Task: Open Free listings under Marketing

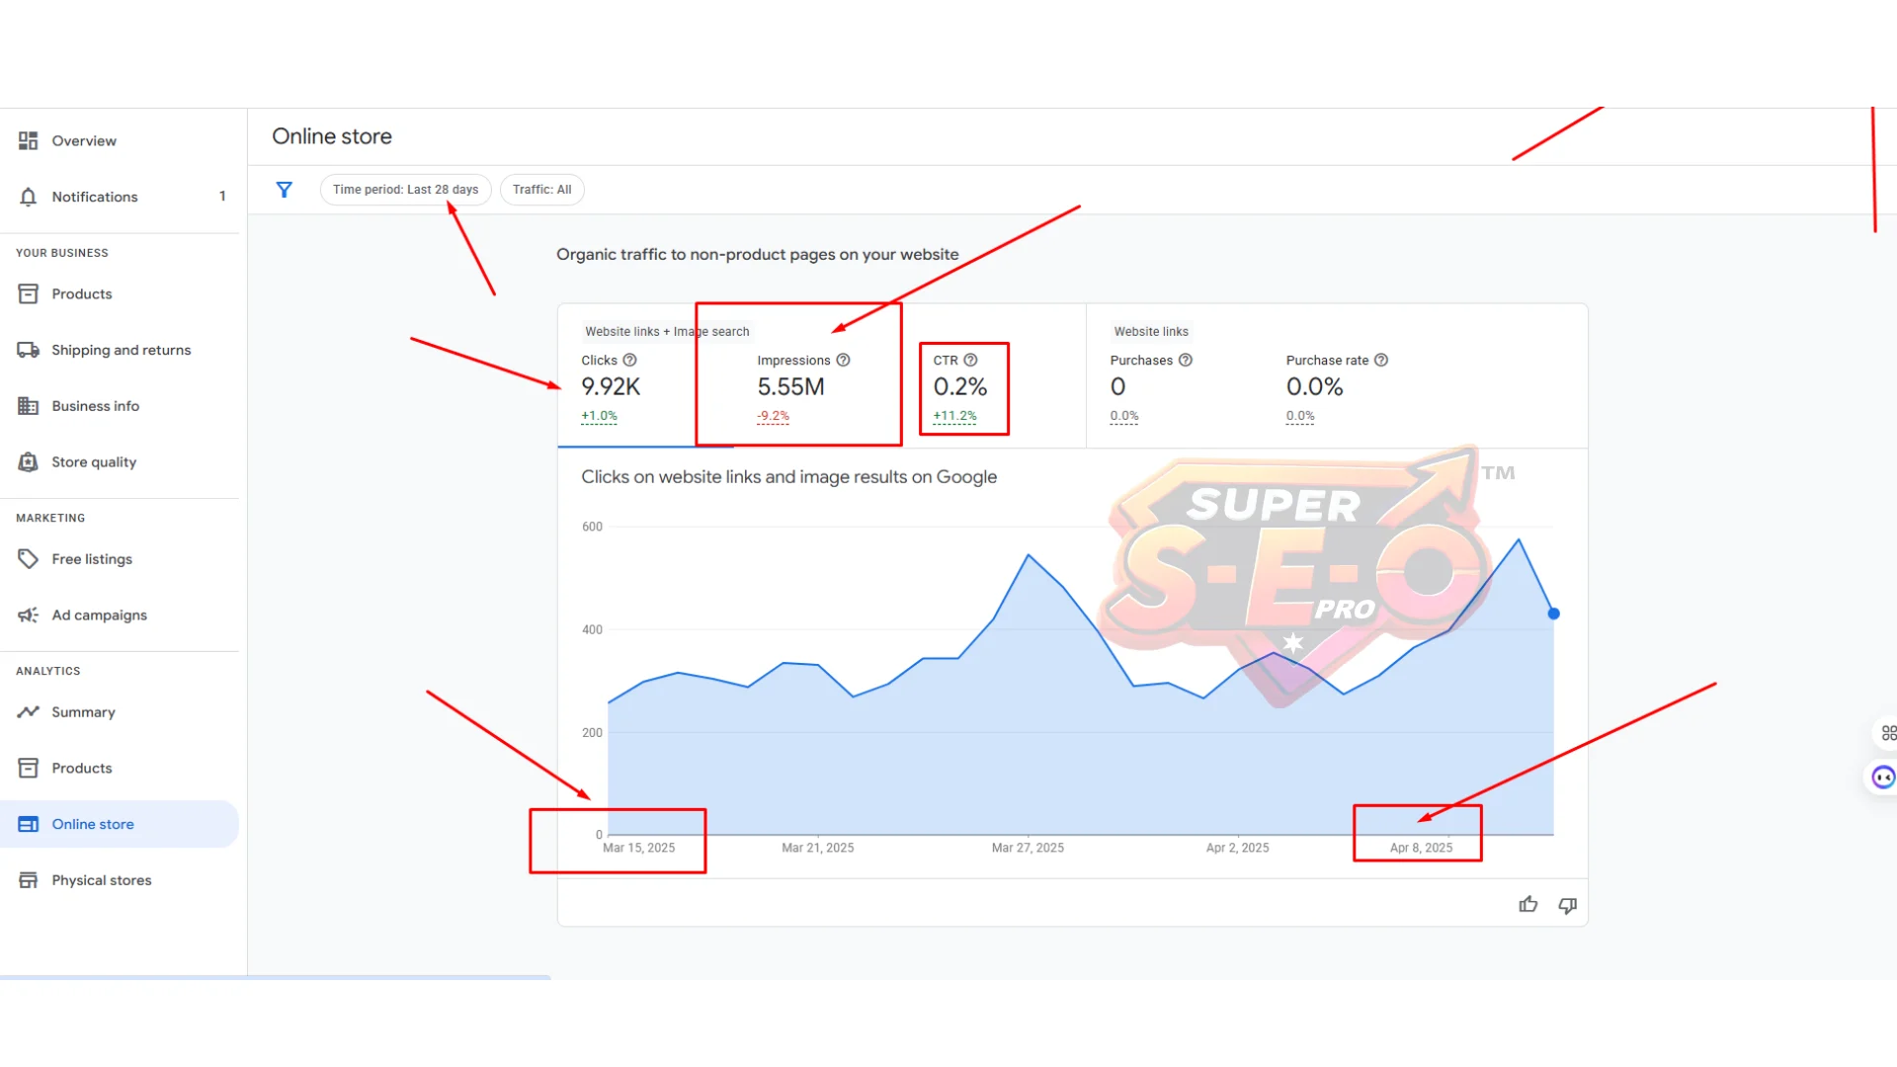Action: coord(92,559)
